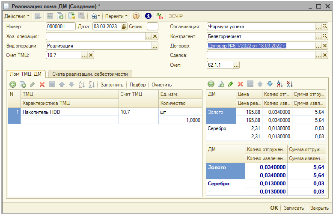Open selection for Вид операции field
The width and height of the screenshot is (333, 214).
click(155, 46)
